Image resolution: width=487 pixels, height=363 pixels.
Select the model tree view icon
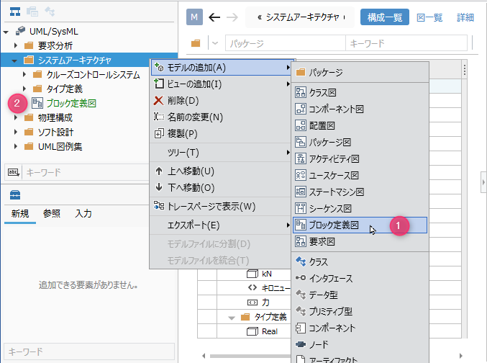click(15, 12)
